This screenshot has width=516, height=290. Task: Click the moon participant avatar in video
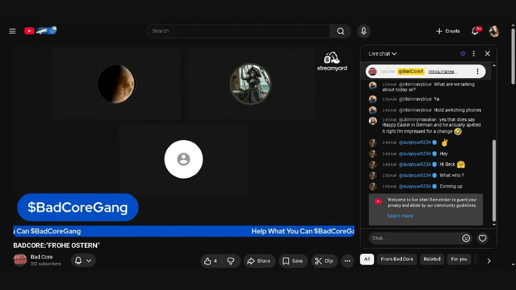tap(117, 84)
